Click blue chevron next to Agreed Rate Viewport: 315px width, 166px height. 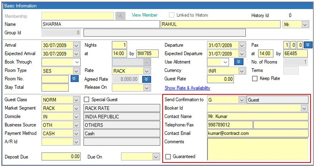click(x=146, y=79)
